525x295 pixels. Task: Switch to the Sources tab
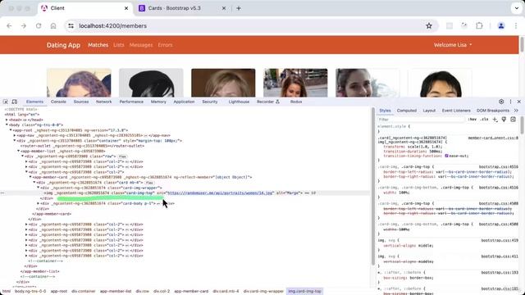[81, 102]
